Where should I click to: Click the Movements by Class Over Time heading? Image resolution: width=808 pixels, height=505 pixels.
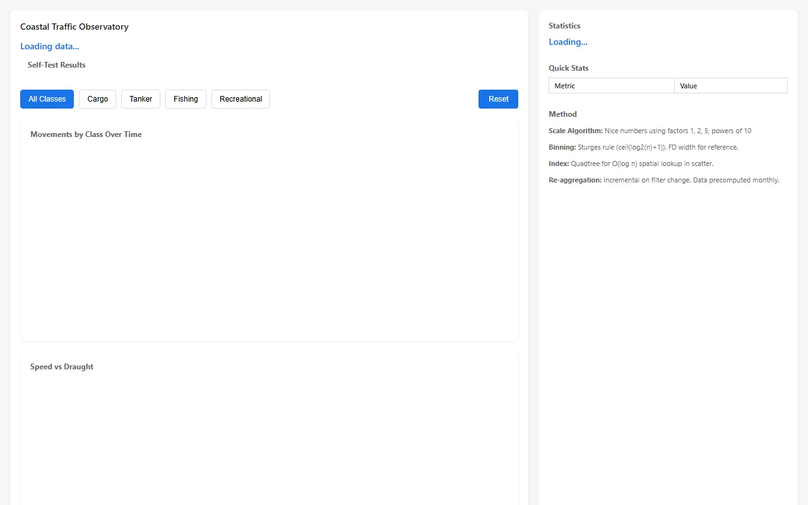(x=86, y=134)
